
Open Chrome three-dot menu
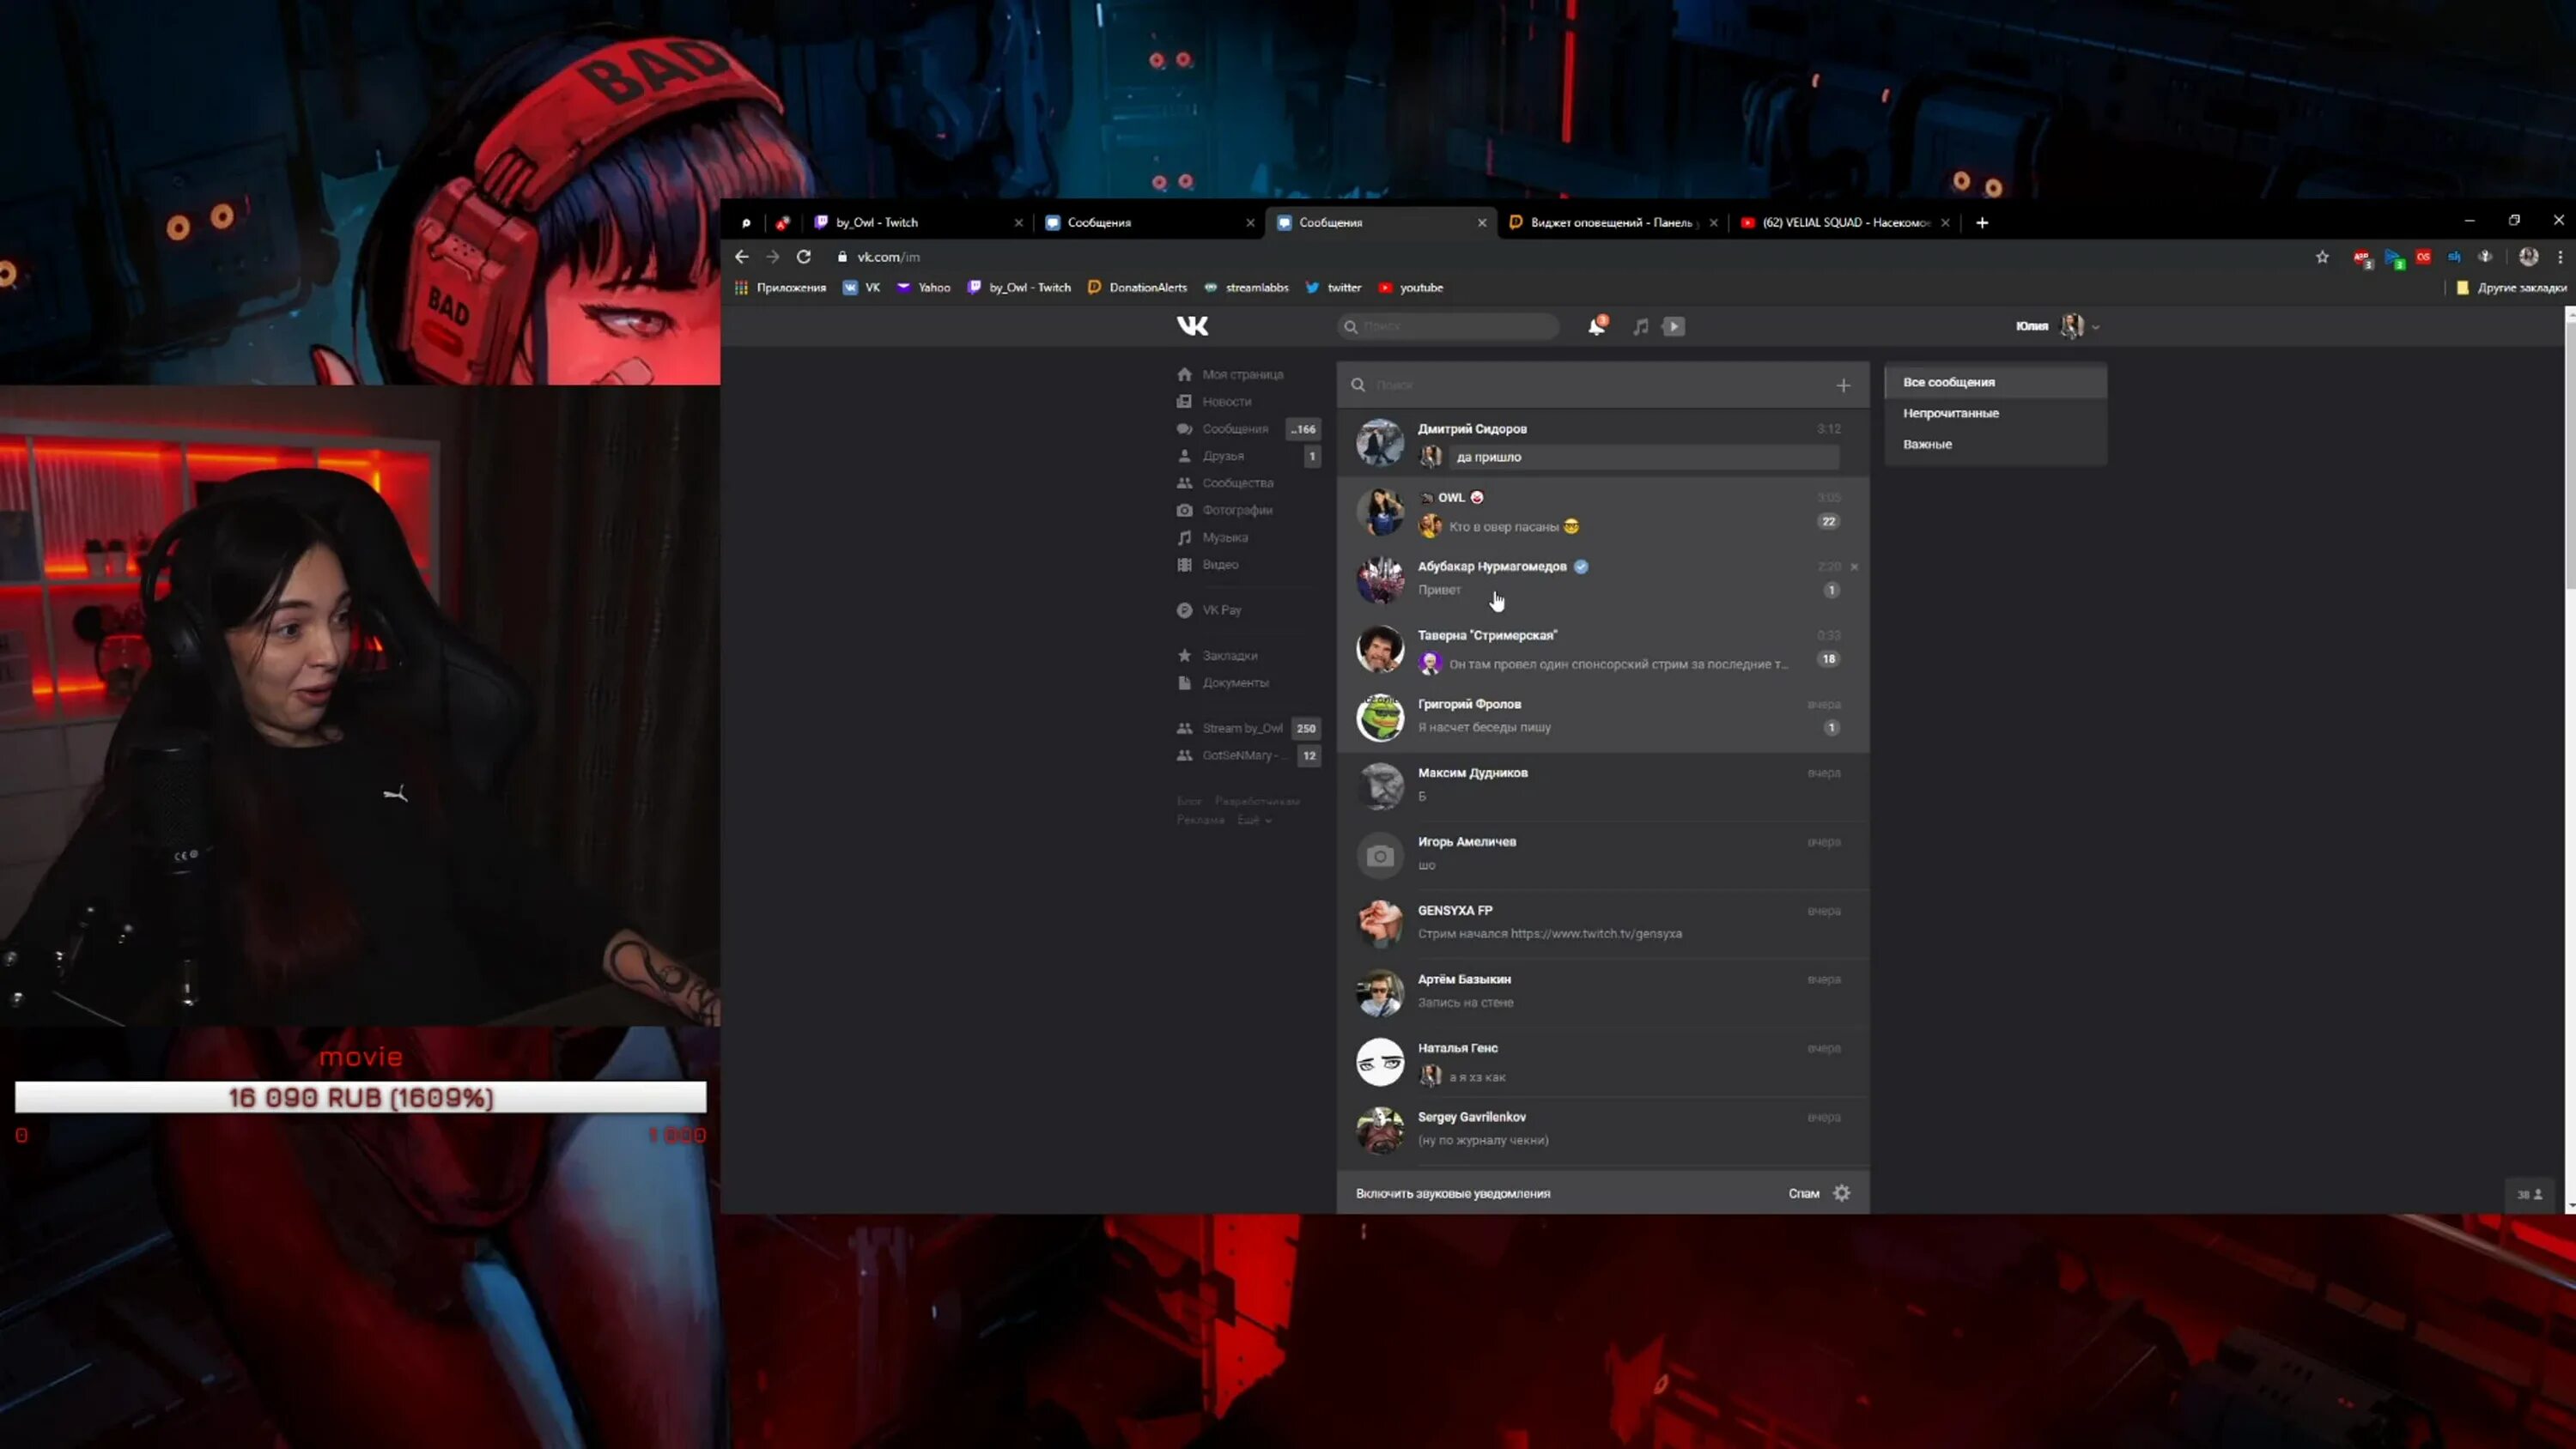pos(2560,257)
